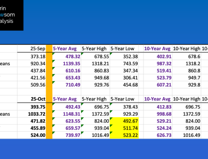The height and width of the screenshot is (159, 208).
Task: Click the purple 739.97 average cell
Action: pos(67,135)
